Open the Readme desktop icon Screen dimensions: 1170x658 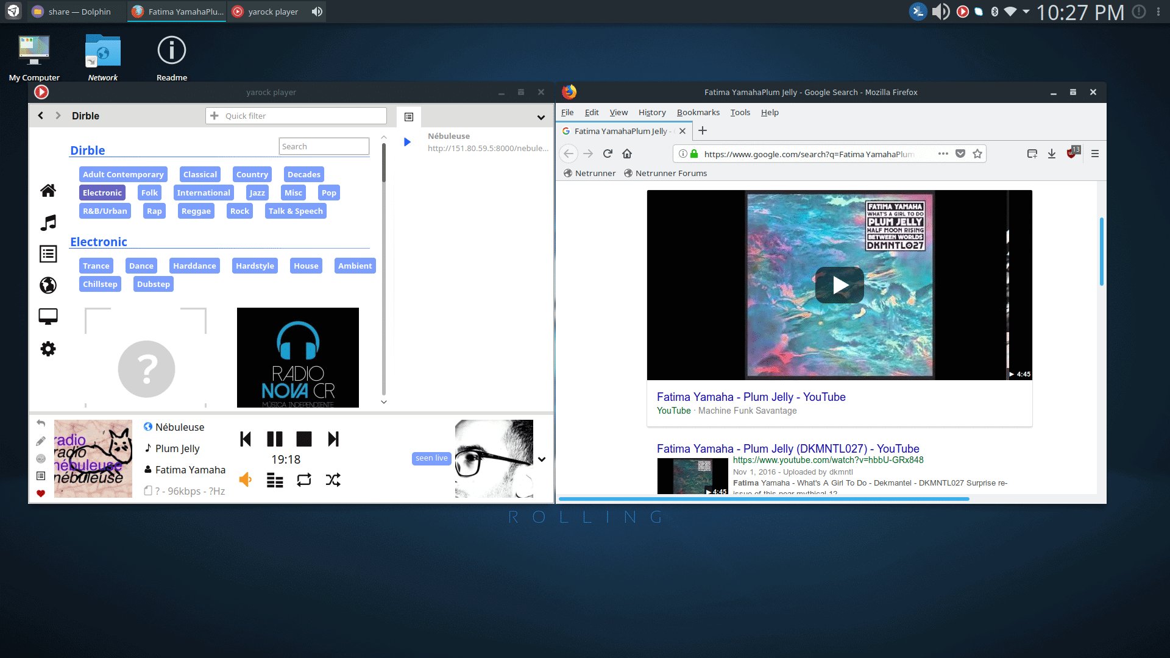tap(172, 58)
